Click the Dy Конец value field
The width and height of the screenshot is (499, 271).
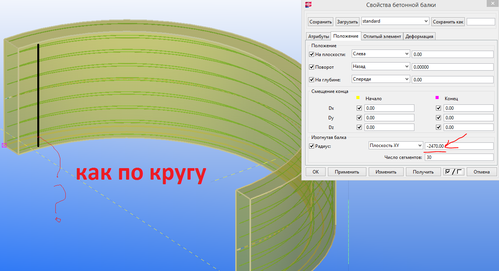[469, 118]
